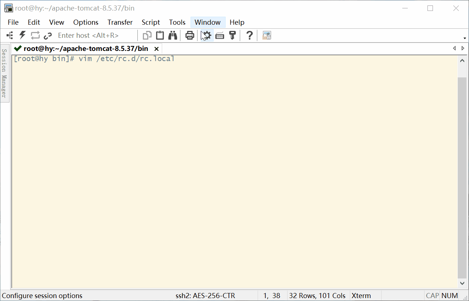Click the Print icon in toolbar
Screen dimensions: 469x301
point(189,35)
